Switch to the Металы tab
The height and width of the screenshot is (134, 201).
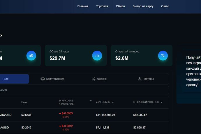[x=146, y=79]
